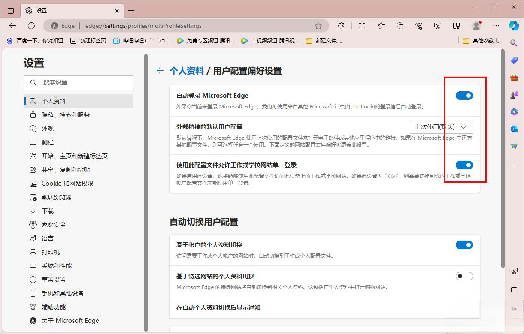Open 关于 Microsoft Edge section

pos(79,321)
